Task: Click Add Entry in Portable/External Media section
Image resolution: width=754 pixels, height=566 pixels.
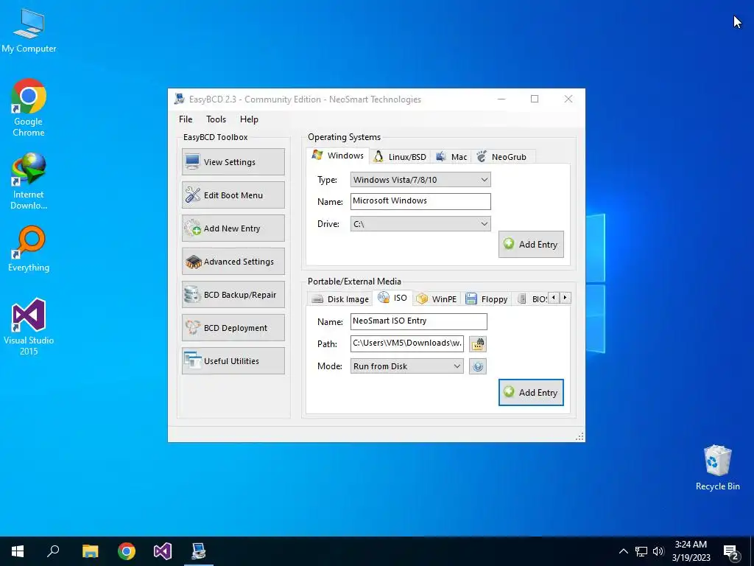Action: [531, 392]
